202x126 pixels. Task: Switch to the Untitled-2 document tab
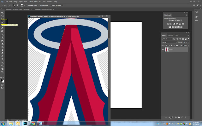[x=43, y=9]
